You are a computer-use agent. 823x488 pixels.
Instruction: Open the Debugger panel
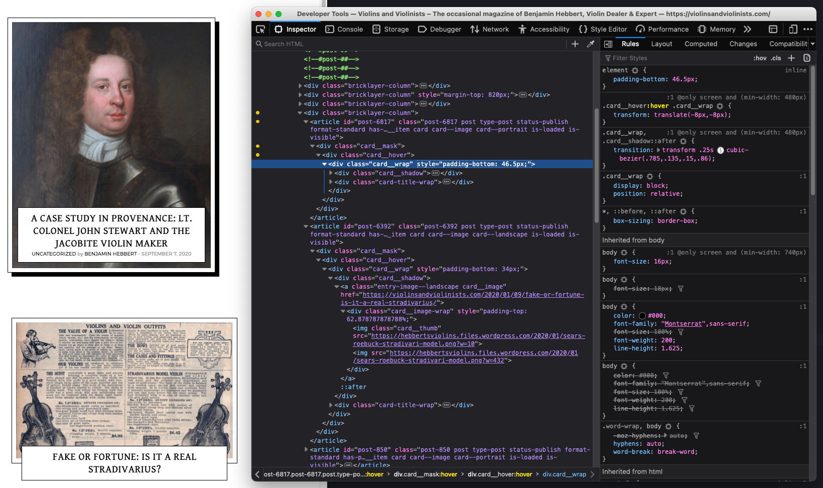point(440,29)
